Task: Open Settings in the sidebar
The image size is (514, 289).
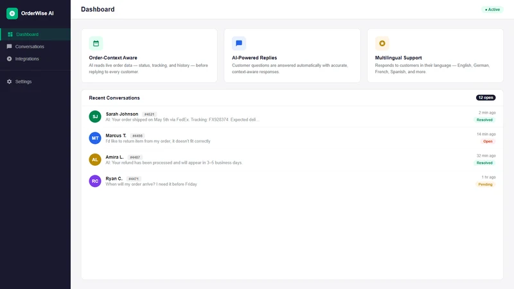Action: point(35,82)
